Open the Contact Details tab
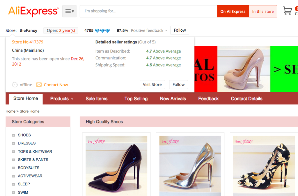298x196 pixels. [247, 99]
